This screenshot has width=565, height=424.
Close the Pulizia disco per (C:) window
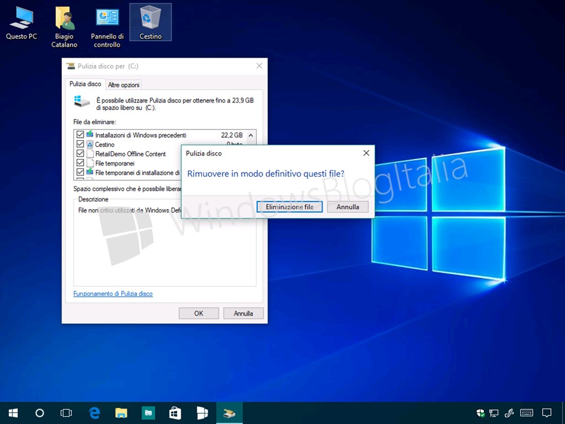pyautogui.click(x=259, y=66)
